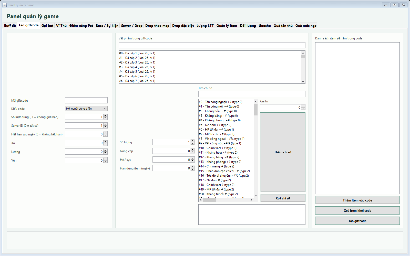Click the Java app icon in title bar
Screen dimensions: 410x256
pos(5,5)
